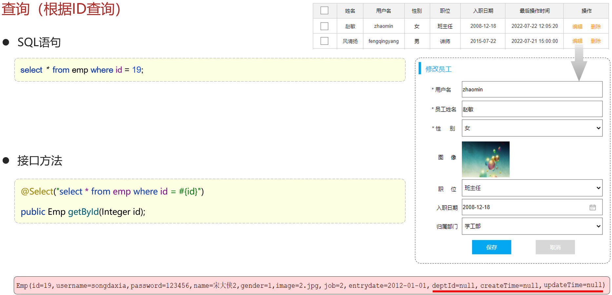Screen dimensions: 612x295
Task: Click the 入职日期 column header
Action: (483, 11)
